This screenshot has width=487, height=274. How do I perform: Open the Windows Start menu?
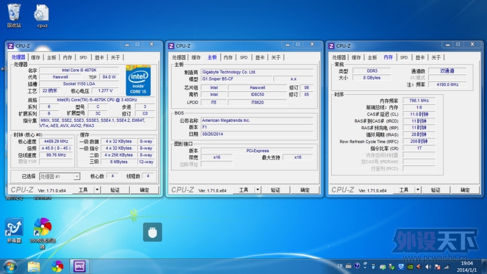[x=10, y=266]
